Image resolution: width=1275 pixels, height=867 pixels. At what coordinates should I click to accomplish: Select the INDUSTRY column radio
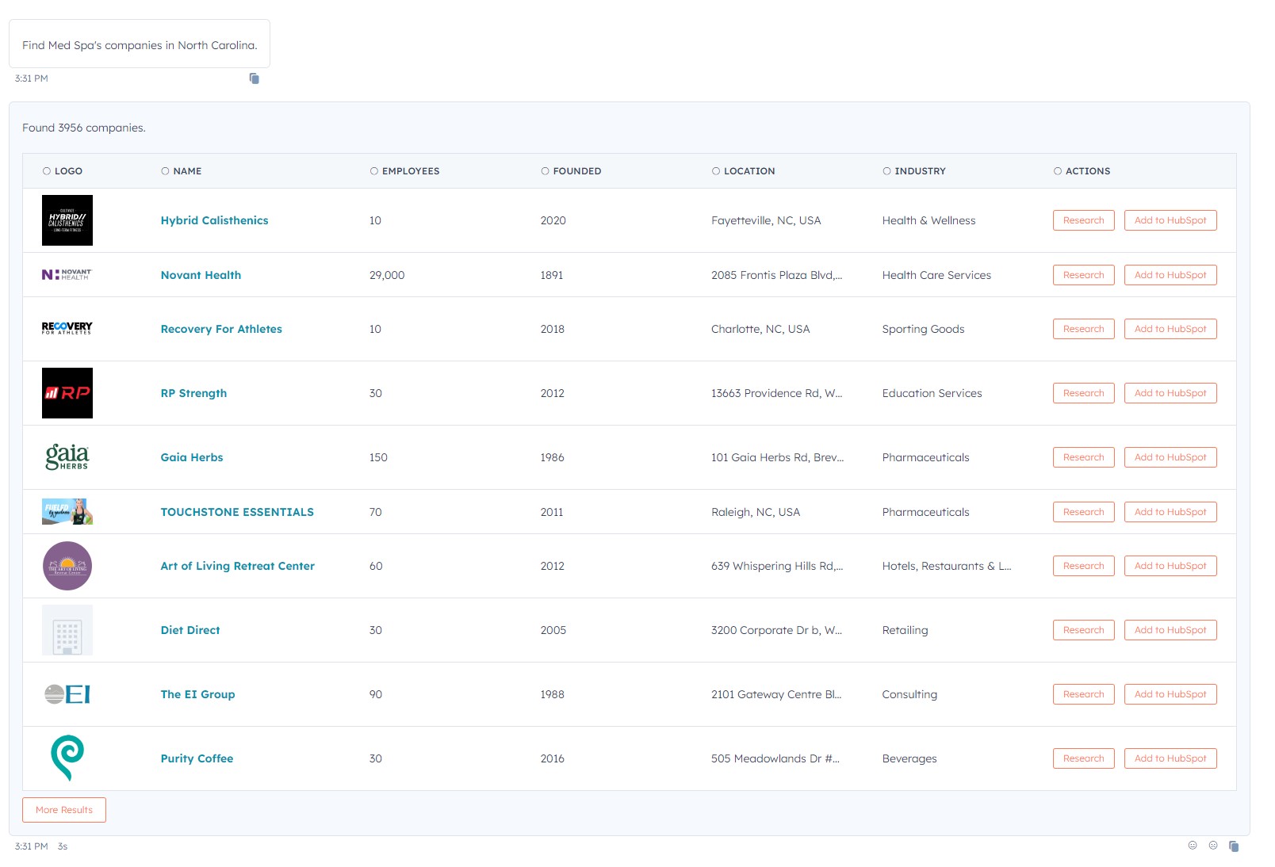pos(886,171)
